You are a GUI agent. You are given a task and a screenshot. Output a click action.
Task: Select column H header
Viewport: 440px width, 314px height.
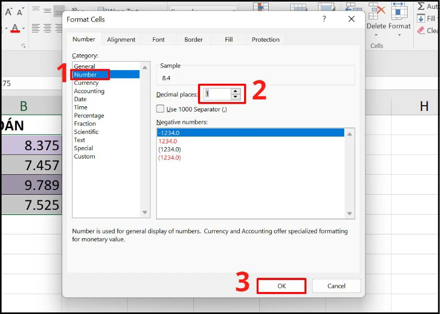(x=424, y=106)
